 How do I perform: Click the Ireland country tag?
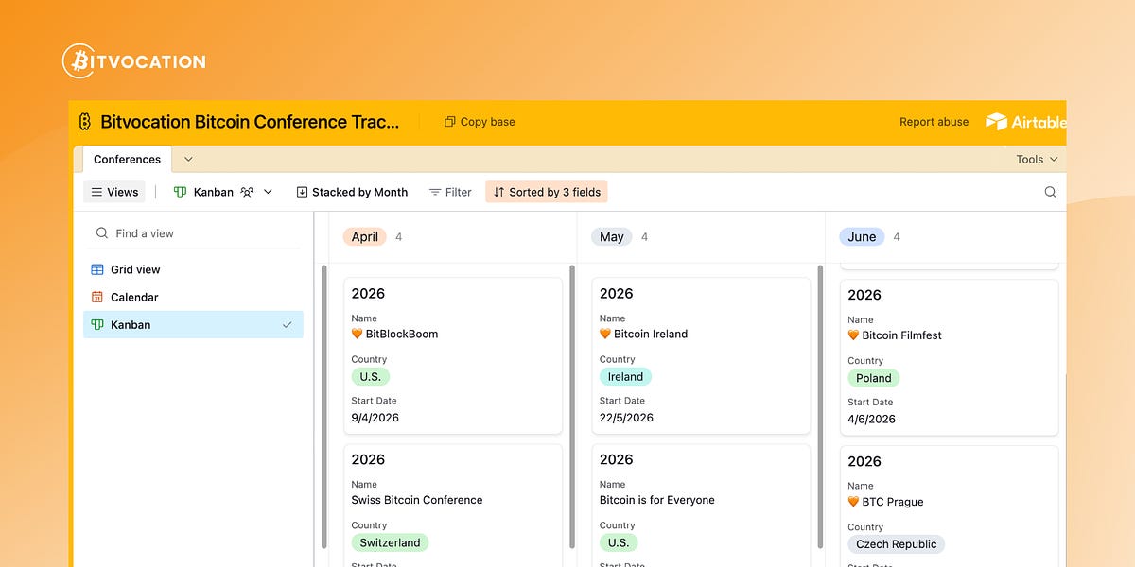point(625,377)
